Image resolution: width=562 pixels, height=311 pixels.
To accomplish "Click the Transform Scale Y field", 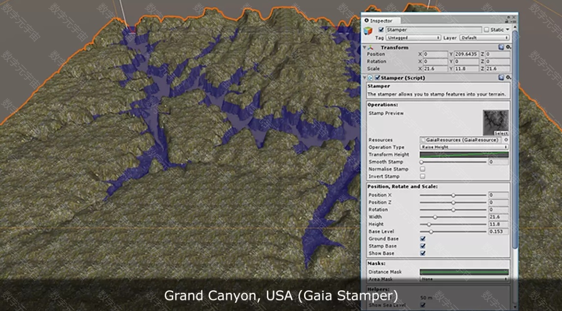I will pyautogui.click(x=466, y=69).
